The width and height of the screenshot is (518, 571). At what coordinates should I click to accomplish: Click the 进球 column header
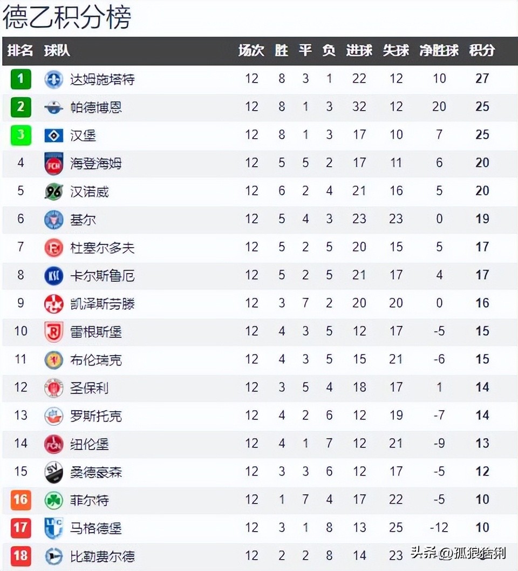[359, 51]
